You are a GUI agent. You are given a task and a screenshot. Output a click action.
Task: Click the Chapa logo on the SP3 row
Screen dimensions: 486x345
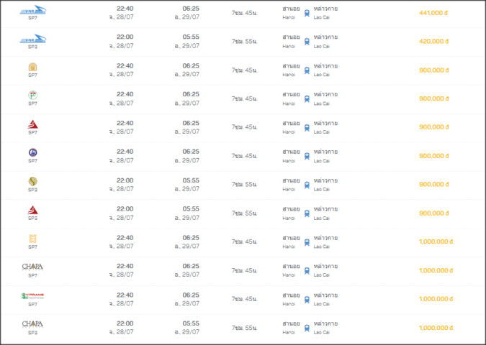[32, 324]
